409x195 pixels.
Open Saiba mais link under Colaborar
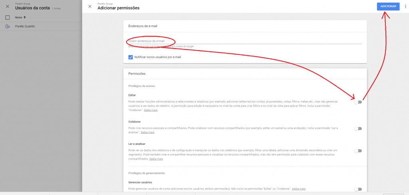(148, 132)
